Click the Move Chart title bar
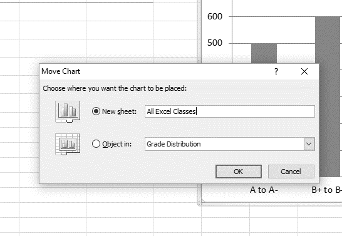This screenshot has height=236, width=342. pos(153,71)
